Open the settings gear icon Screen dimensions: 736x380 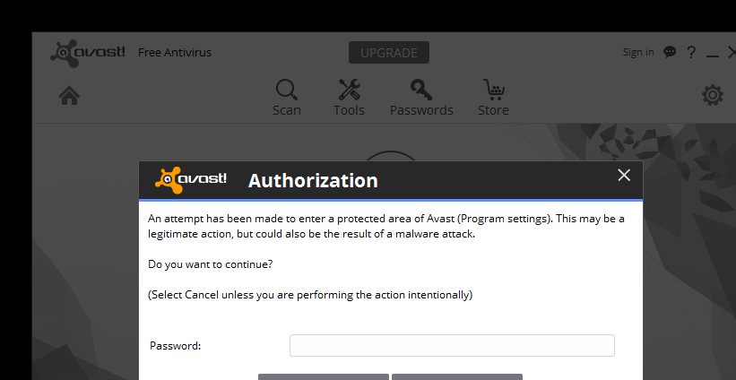click(712, 95)
